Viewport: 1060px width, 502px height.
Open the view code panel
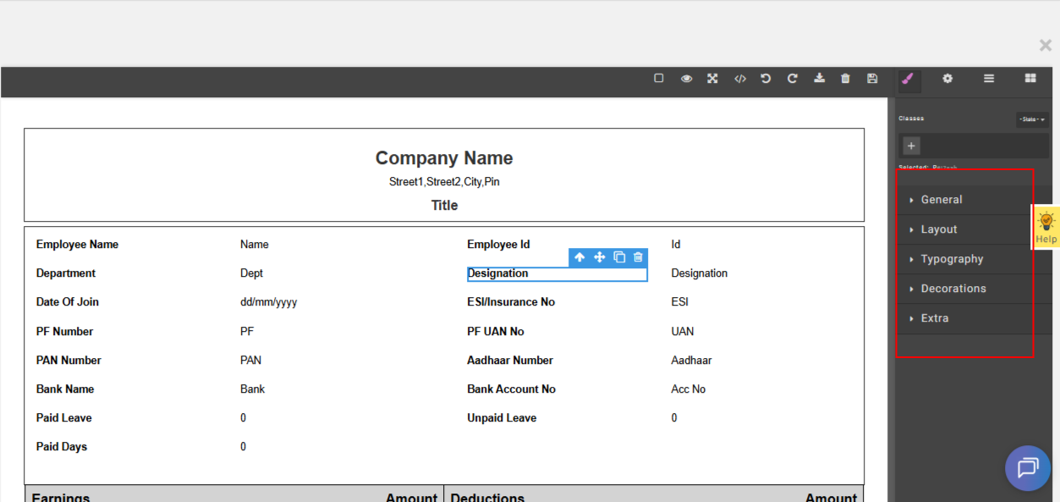[739, 79]
